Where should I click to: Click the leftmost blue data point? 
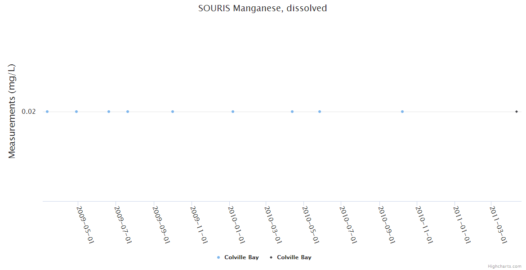[x=47, y=112]
